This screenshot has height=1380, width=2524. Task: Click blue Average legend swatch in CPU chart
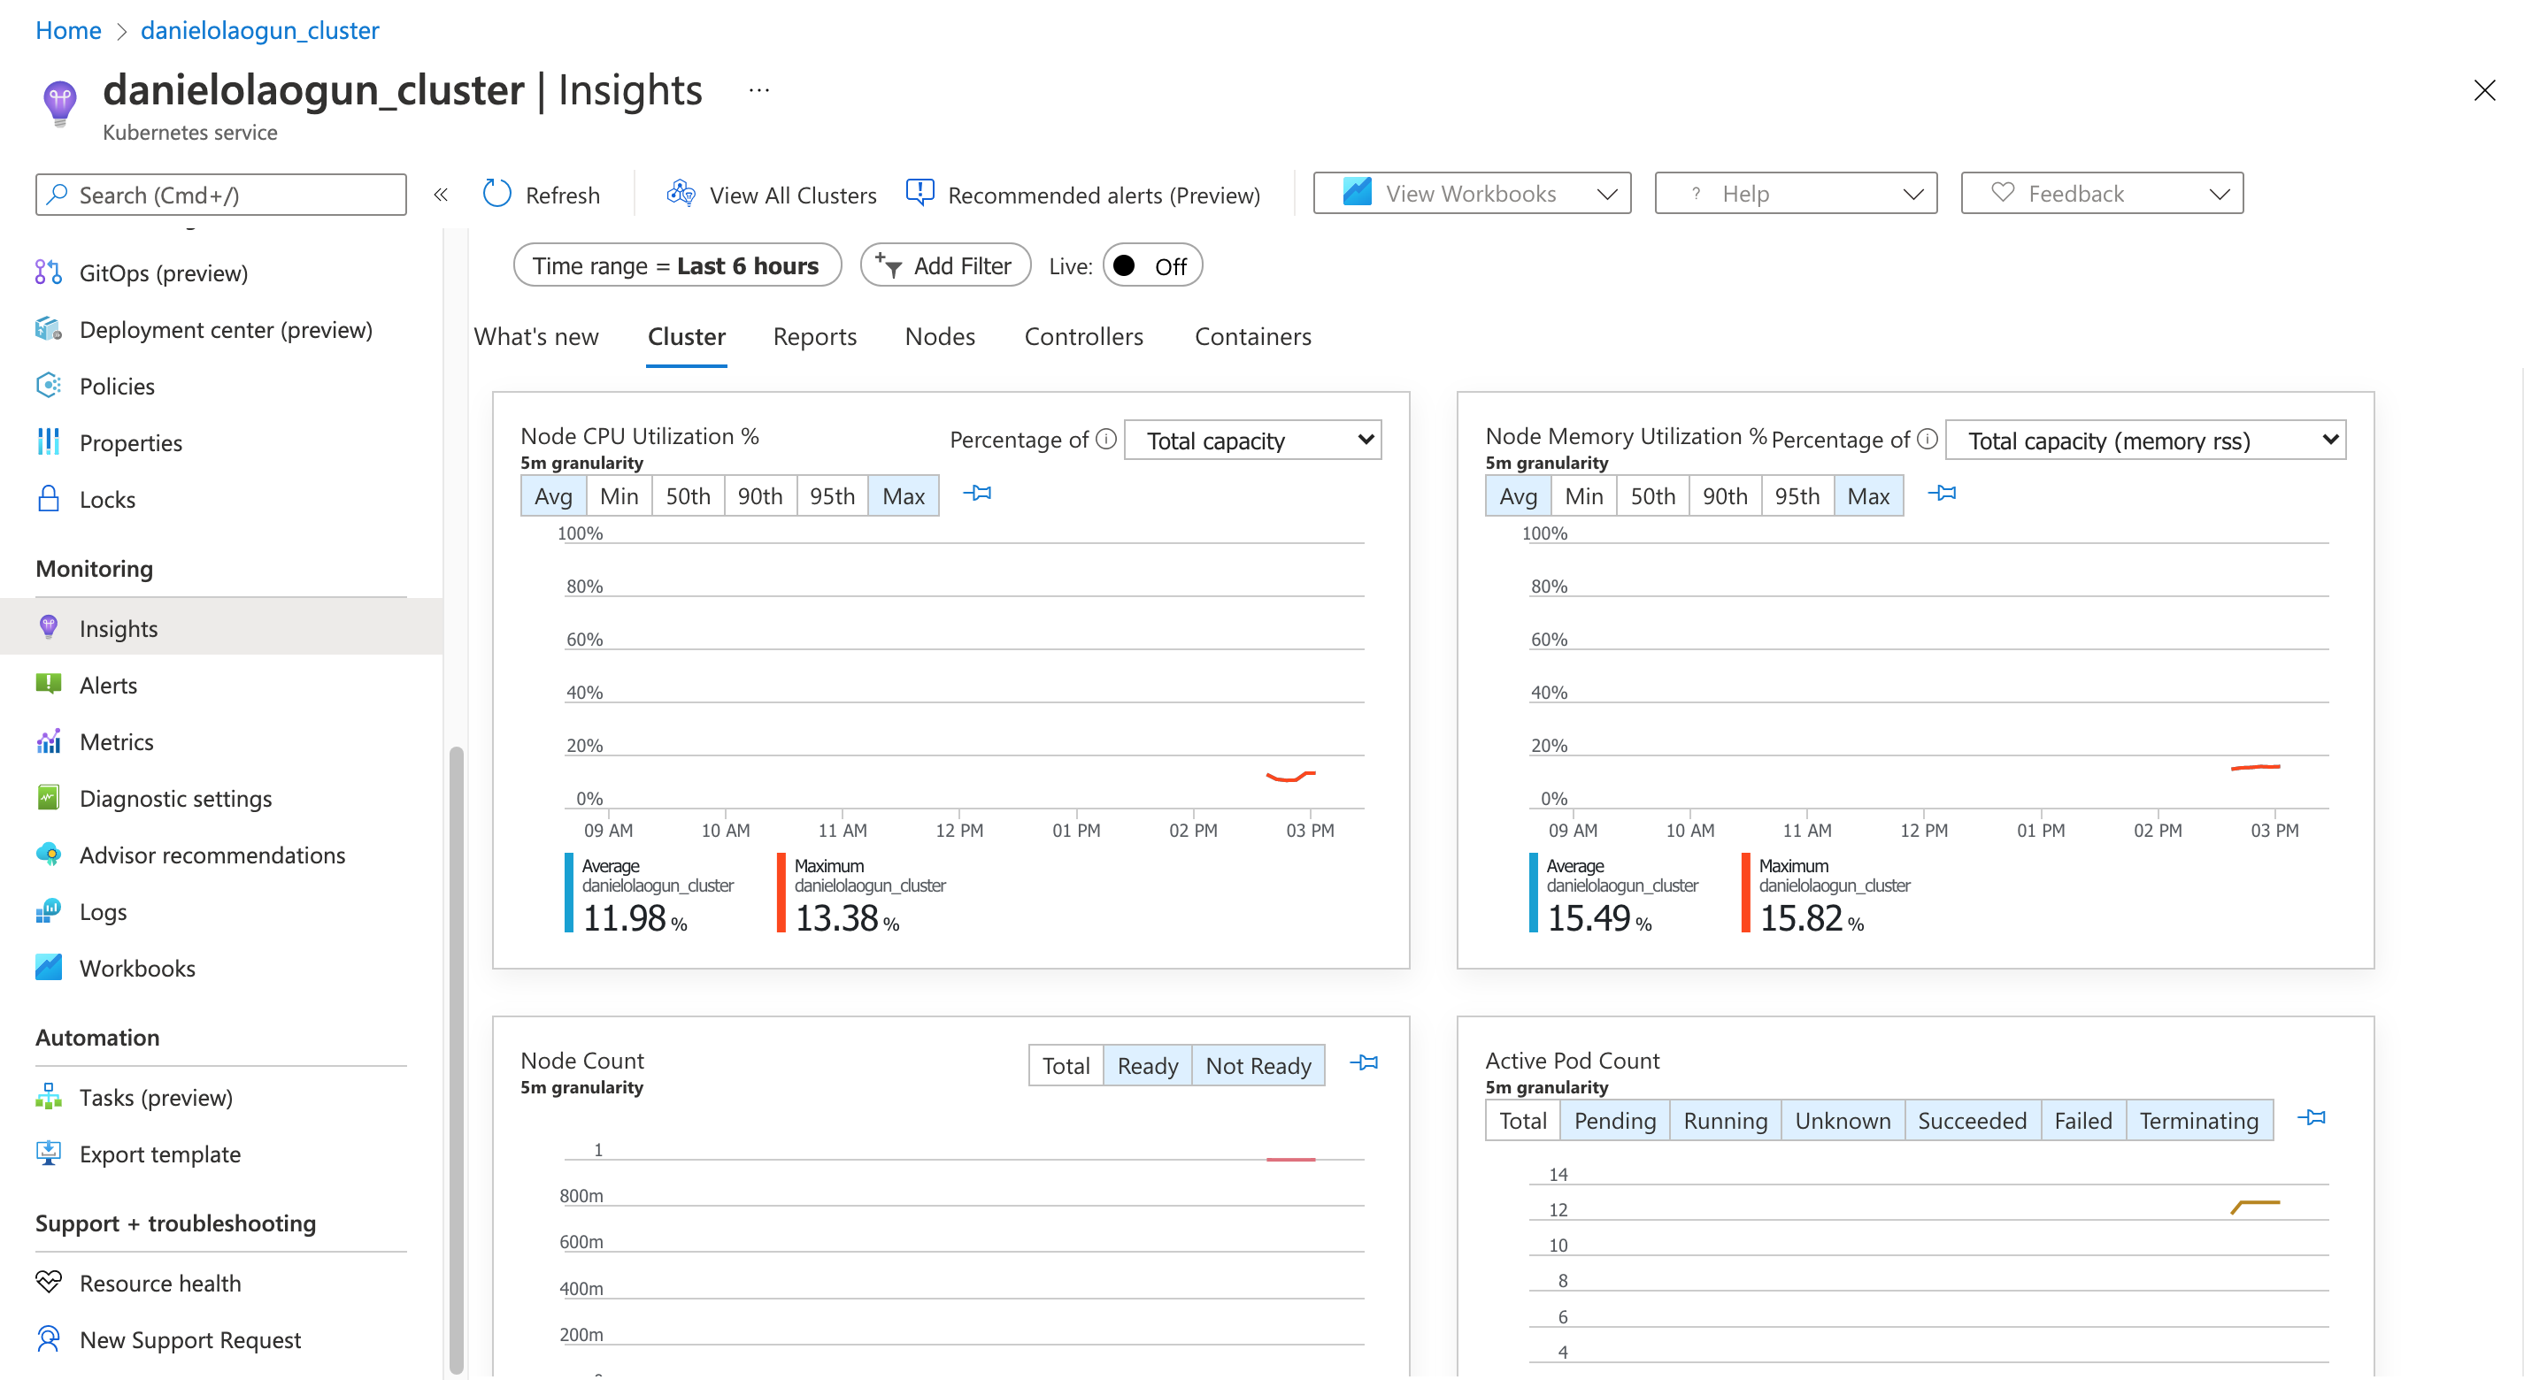(x=568, y=893)
